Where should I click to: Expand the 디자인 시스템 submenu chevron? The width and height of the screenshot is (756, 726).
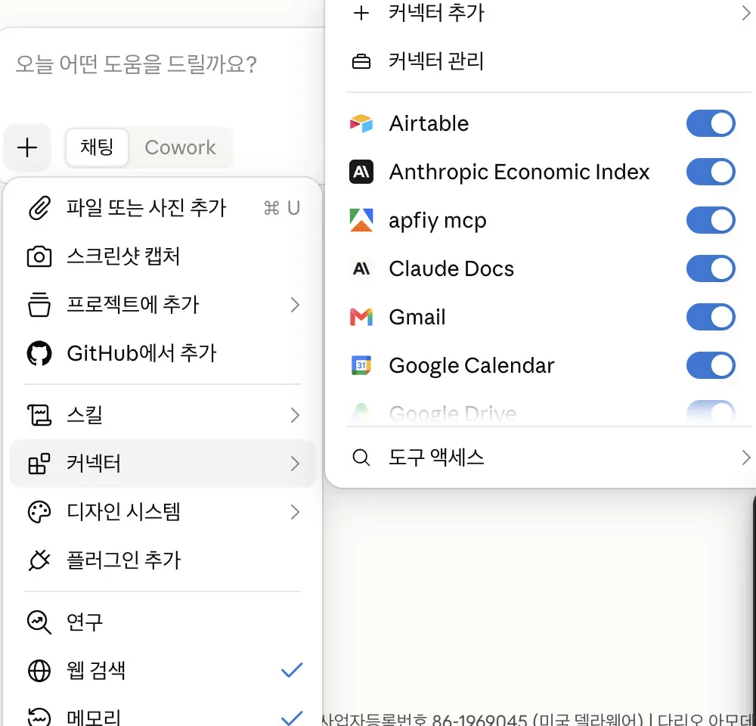point(295,512)
